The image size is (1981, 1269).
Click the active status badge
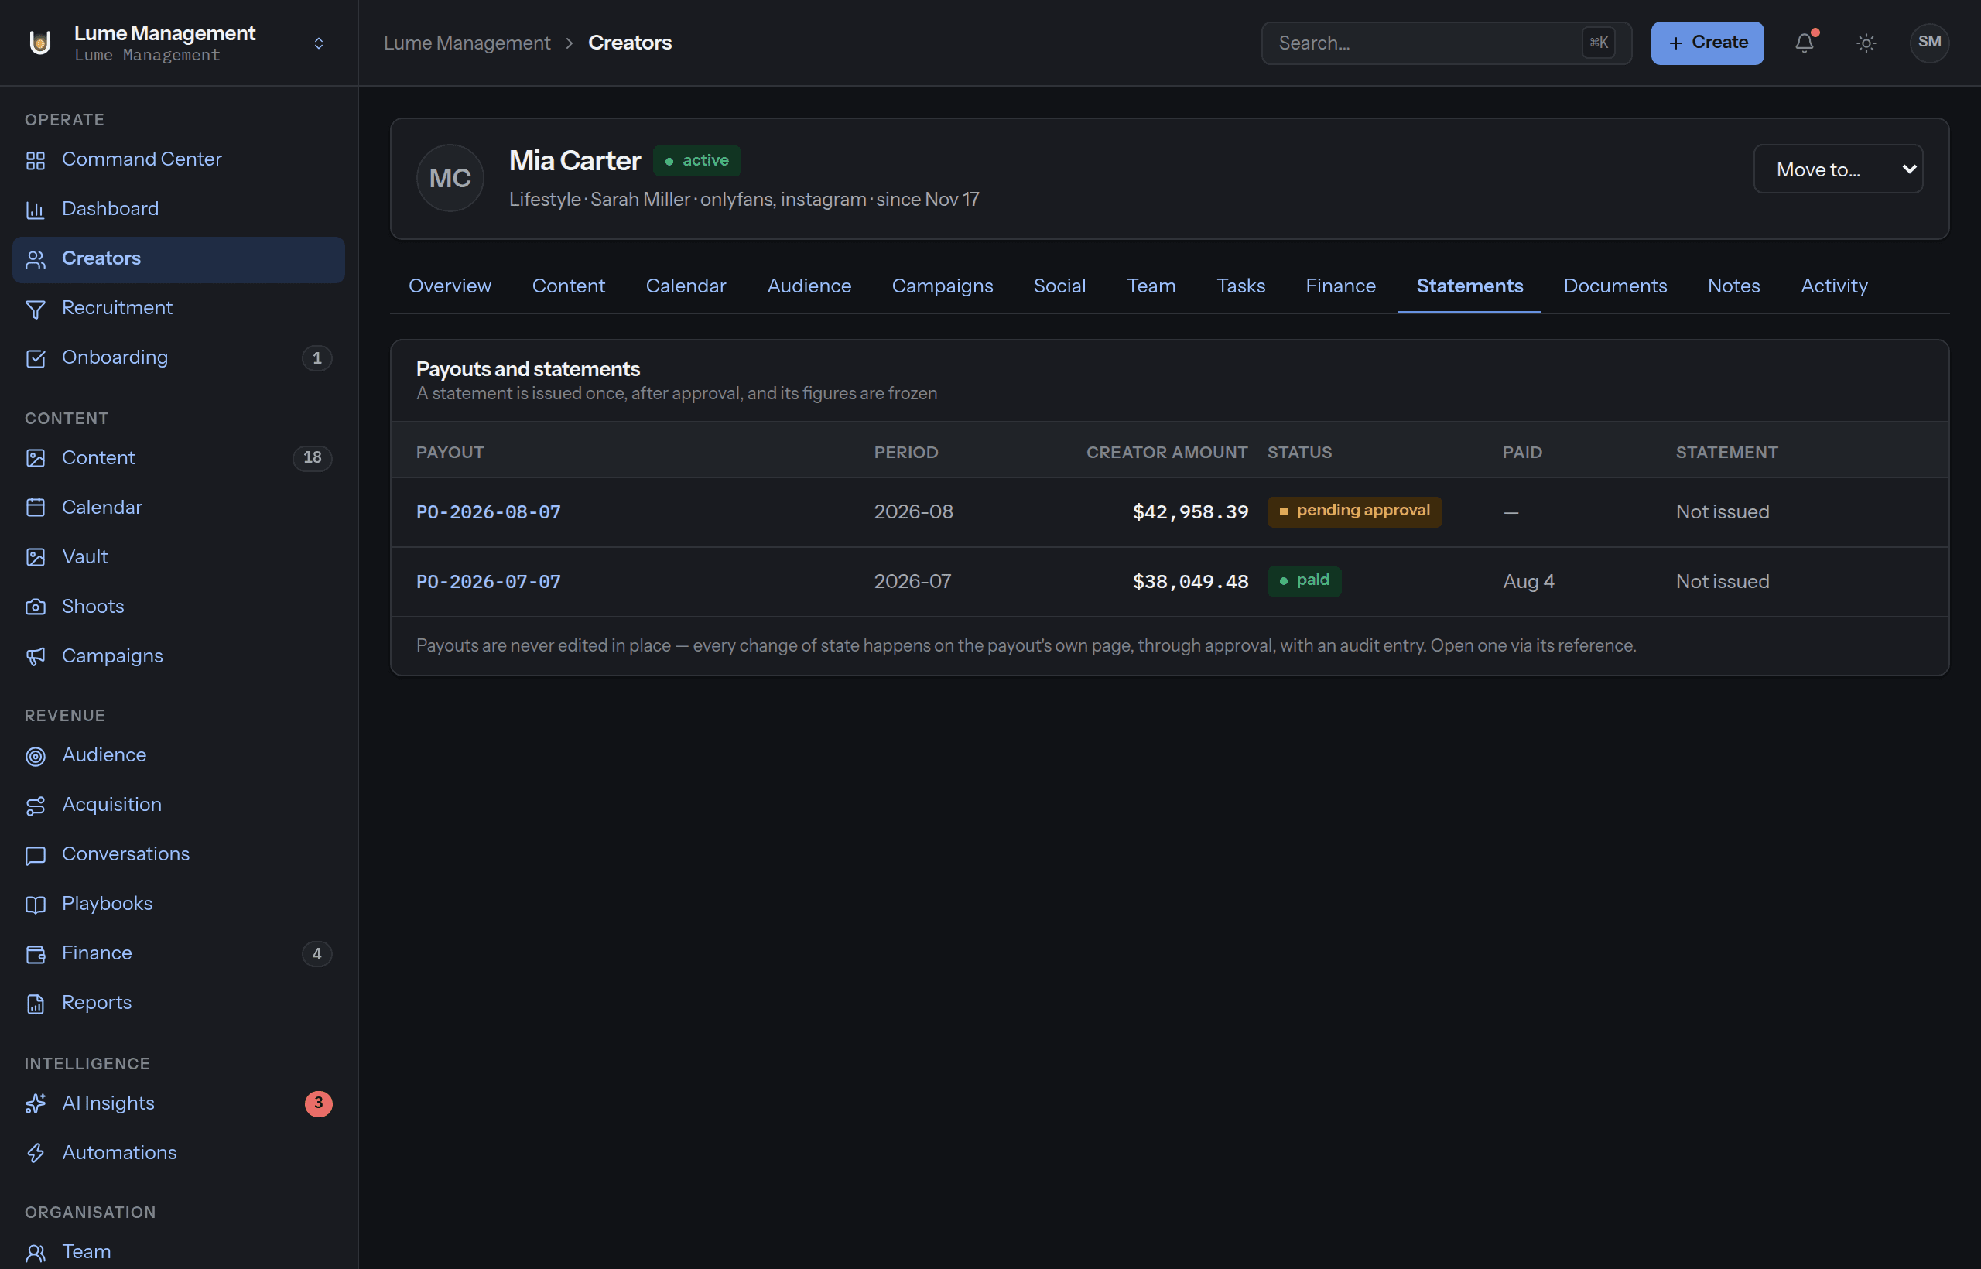tap(696, 161)
